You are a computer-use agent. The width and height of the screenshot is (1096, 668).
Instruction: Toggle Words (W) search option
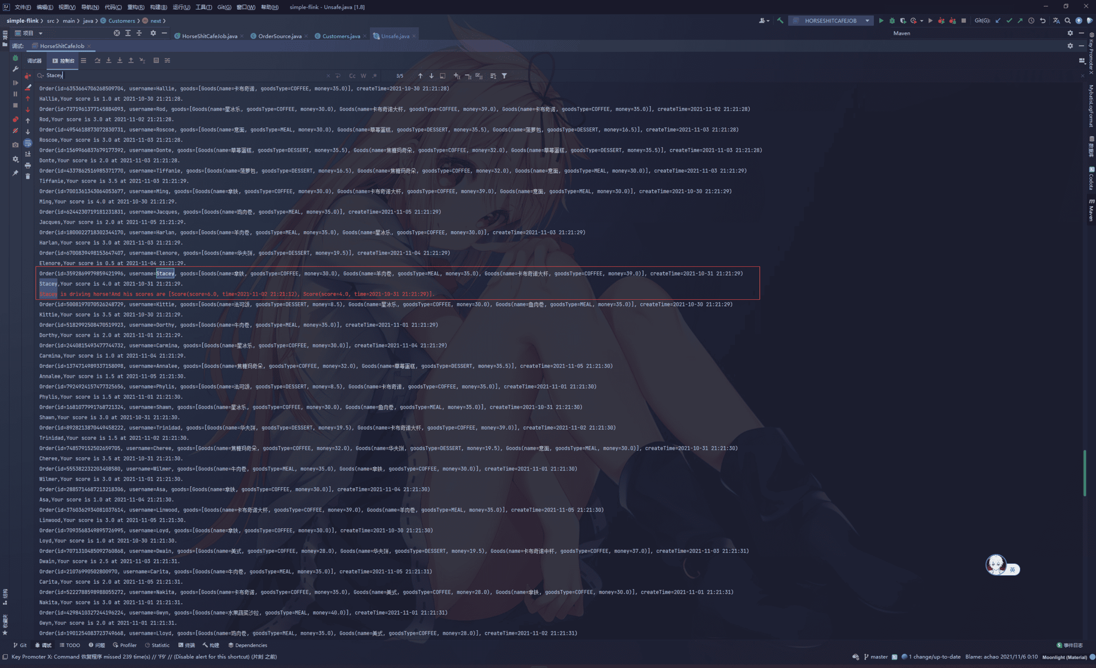[x=363, y=76]
